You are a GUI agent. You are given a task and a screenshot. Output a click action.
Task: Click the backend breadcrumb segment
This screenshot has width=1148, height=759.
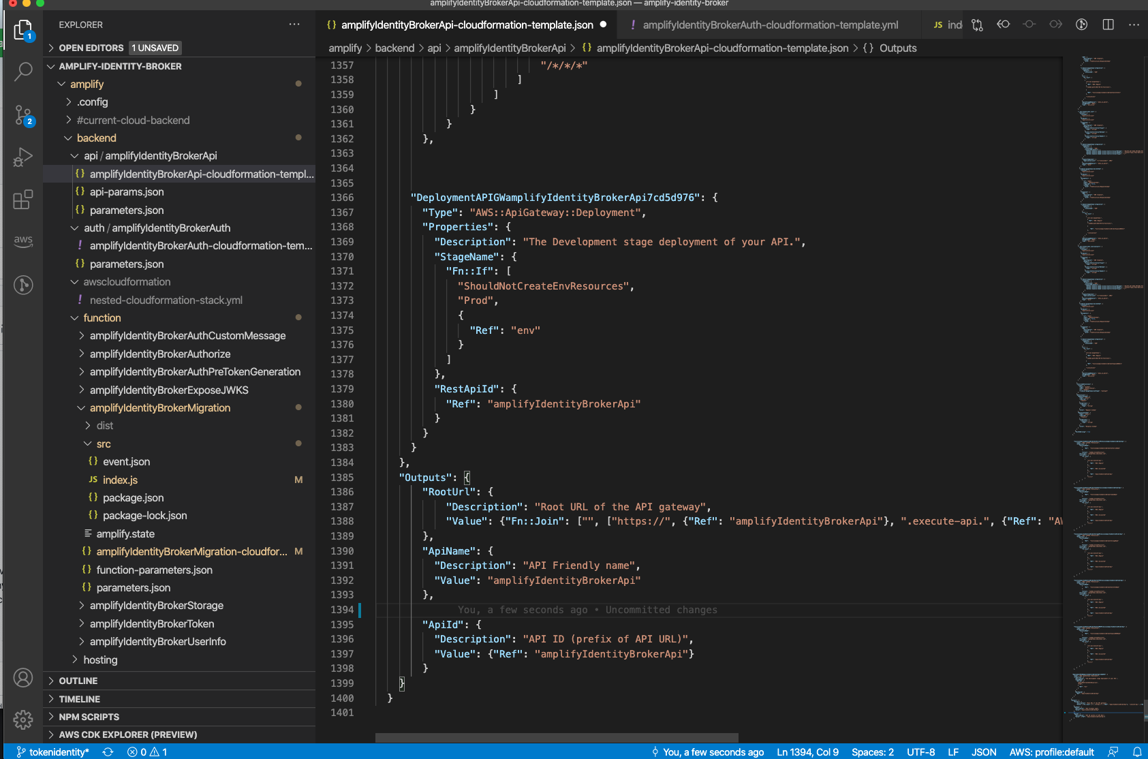394,48
